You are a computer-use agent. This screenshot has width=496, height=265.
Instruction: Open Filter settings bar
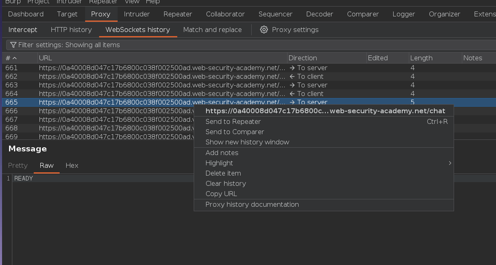251,45
